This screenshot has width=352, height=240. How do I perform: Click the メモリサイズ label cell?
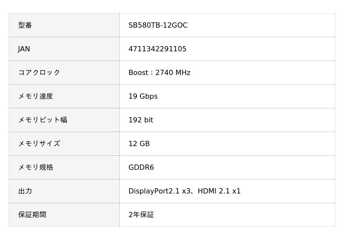pos(39,144)
